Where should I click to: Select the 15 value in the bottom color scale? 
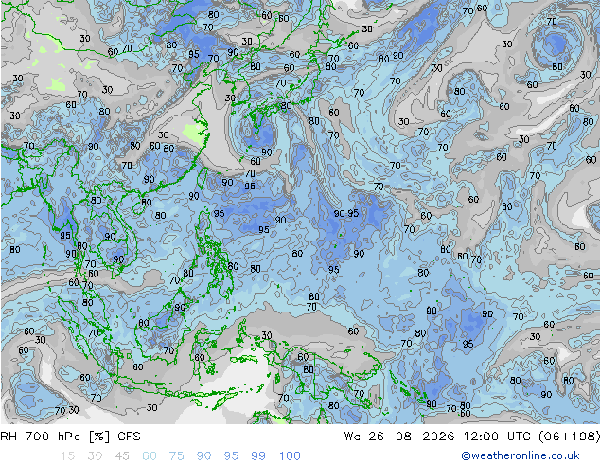point(67,456)
